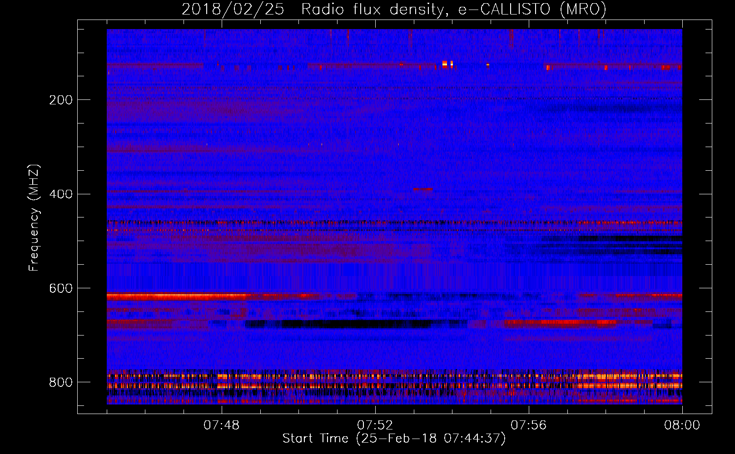Select the 400 frequency axis label

tap(61, 194)
